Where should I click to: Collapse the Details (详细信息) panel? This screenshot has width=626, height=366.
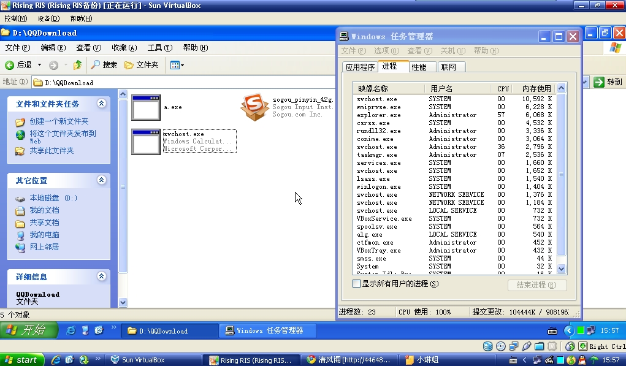coord(101,276)
